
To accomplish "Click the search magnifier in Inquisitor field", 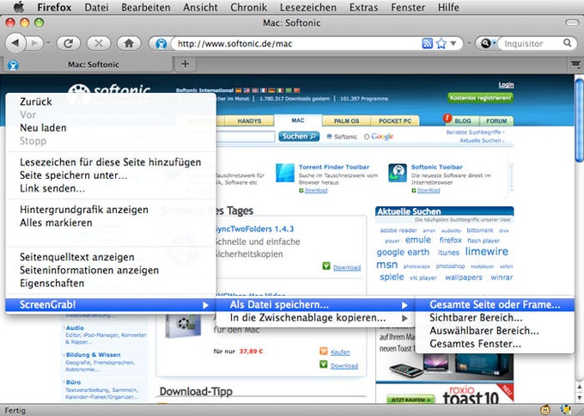I will [567, 43].
